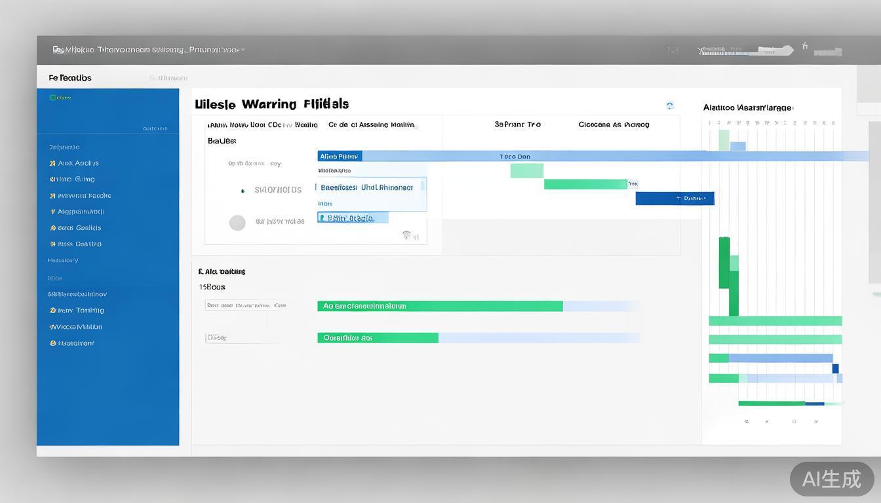This screenshot has height=503, width=881.
Task: Click the dark blue button on the timeline
Action: (x=675, y=198)
